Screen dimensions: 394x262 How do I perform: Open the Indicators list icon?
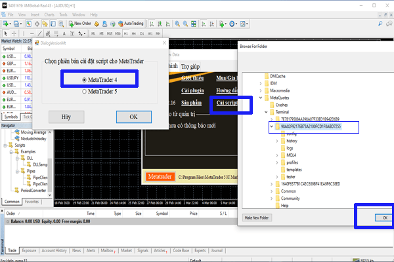pyautogui.click(x=222, y=24)
